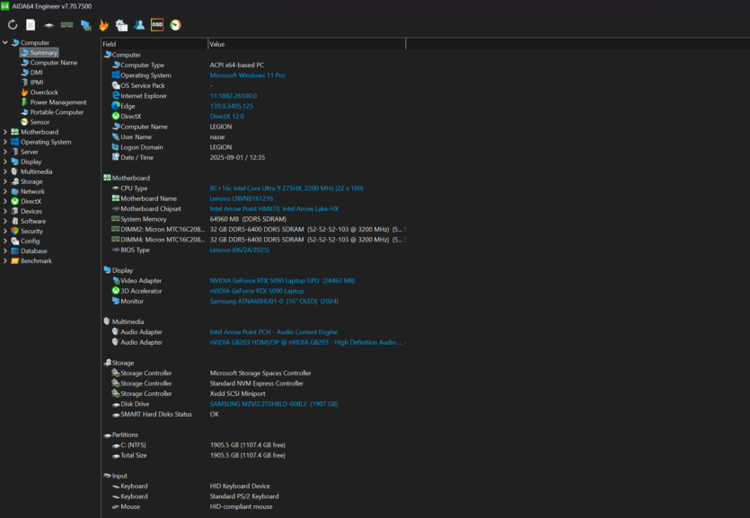Open Internet Explorer version 11.1882.26100.0 link
Image resolution: width=750 pixels, height=518 pixels.
234,96
